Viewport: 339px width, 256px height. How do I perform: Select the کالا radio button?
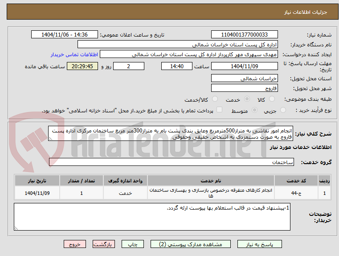(272, 99)
